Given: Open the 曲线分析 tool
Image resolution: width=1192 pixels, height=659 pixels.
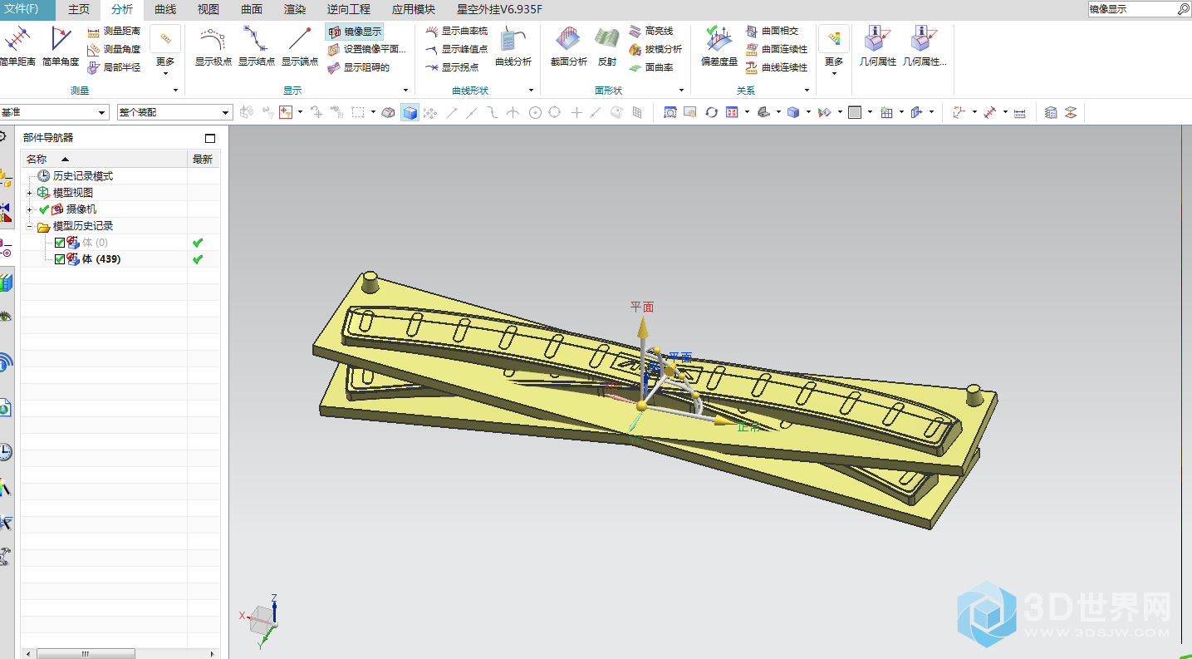Looking at the screenshot, I should [513, 47].
